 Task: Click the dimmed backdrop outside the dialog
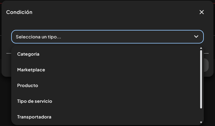[x=5, y=101]
